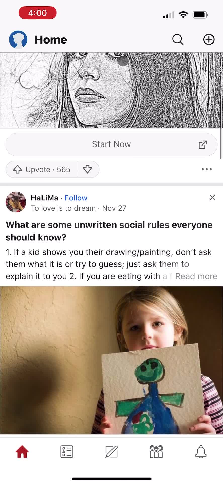Open the profile avatar beside Home

point(18,40)
